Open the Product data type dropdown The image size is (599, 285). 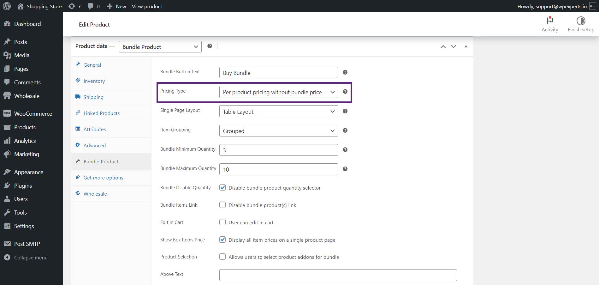(x=160, y=47)
